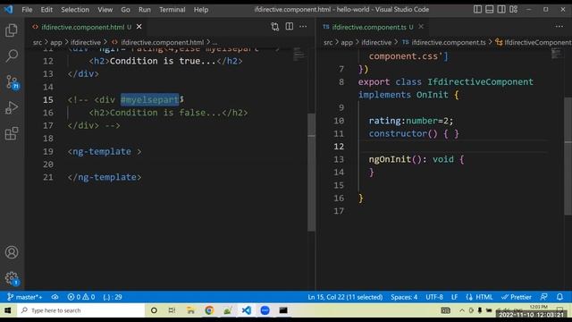Viewport: 572px width, 322px height.
Task: Toggle Secondary Side Bar layout icon
Action: point(501,10)
